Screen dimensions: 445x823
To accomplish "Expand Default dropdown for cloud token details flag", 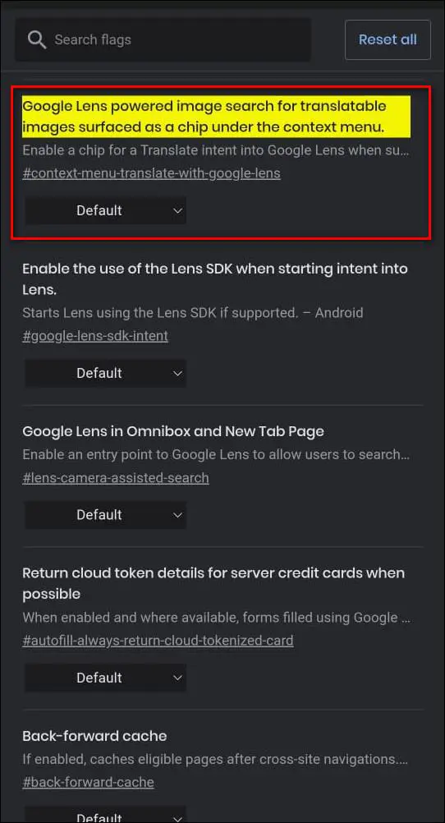I will [105, 678].
